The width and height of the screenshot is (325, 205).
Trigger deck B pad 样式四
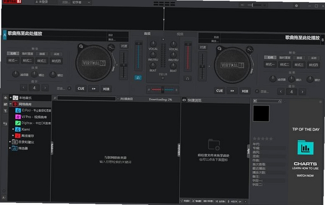click(x=313, y=65)
